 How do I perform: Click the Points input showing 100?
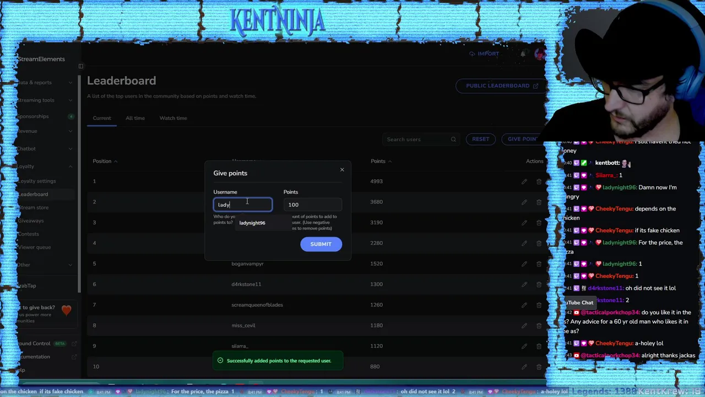pos(312,205)
